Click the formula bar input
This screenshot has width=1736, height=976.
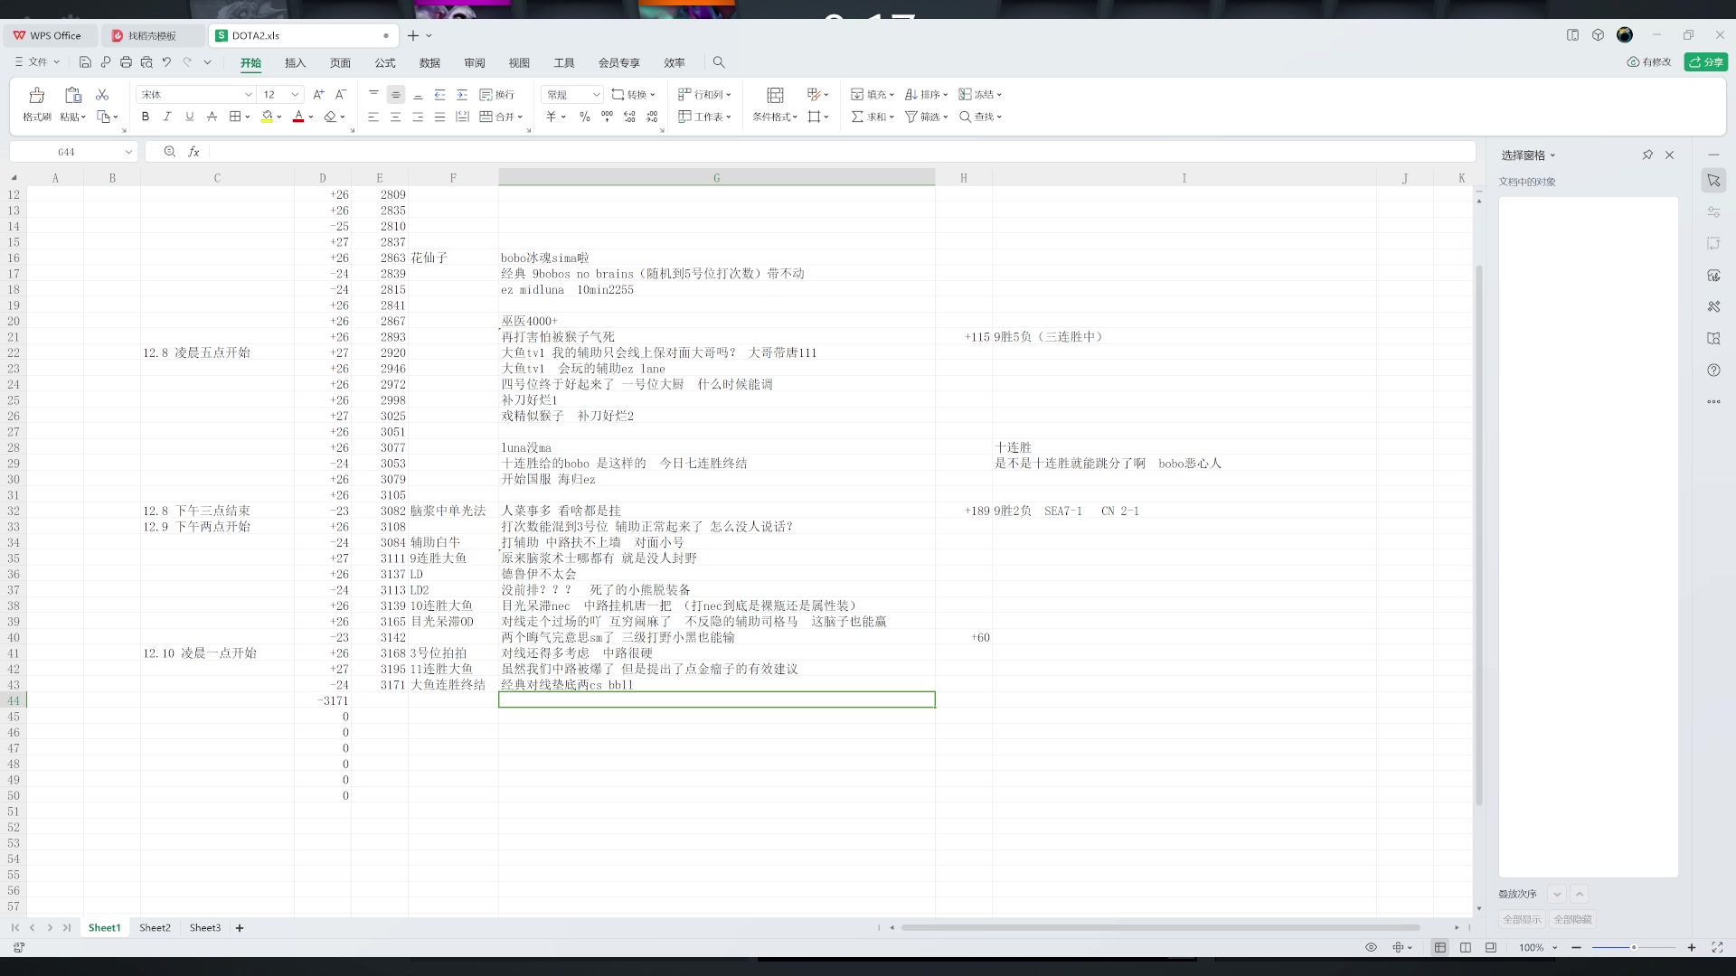click(x=841, y=152)
